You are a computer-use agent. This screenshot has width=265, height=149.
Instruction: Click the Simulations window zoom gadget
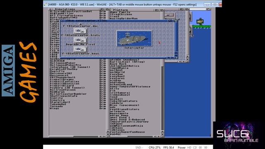coord(102,9)
